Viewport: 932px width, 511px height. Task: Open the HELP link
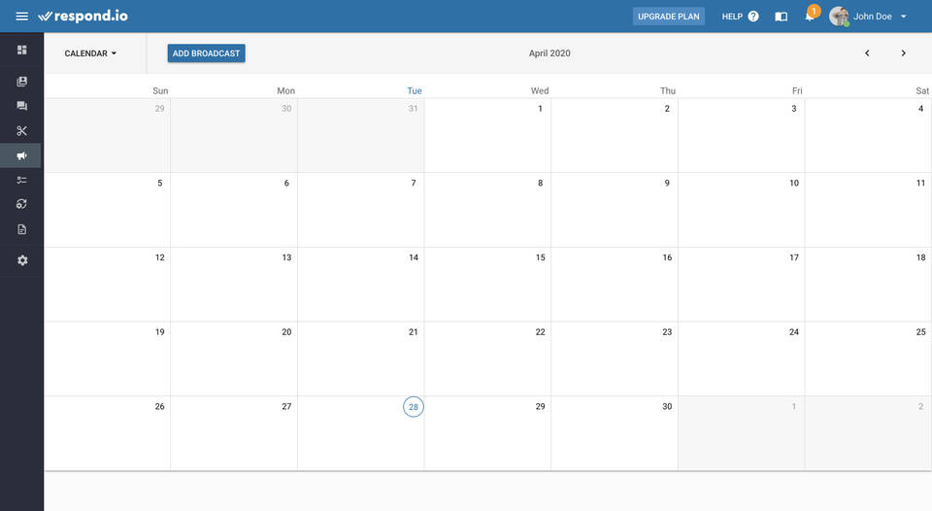point(740,17)
